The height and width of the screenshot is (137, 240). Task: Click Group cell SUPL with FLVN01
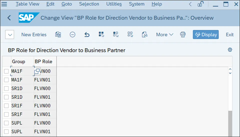point(22,131)
